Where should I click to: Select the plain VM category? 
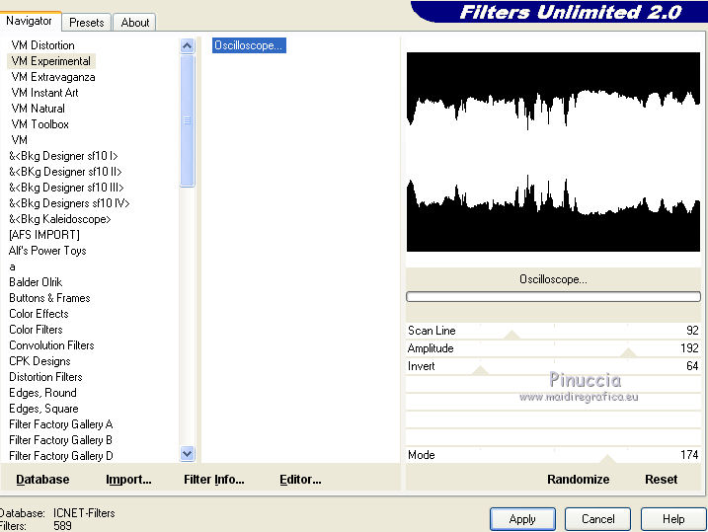(x=20, y=140)
